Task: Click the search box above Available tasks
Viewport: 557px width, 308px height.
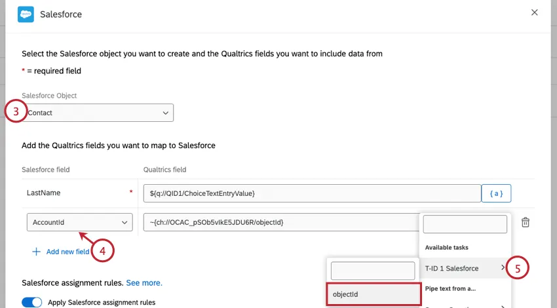Action: pos(465,224)
